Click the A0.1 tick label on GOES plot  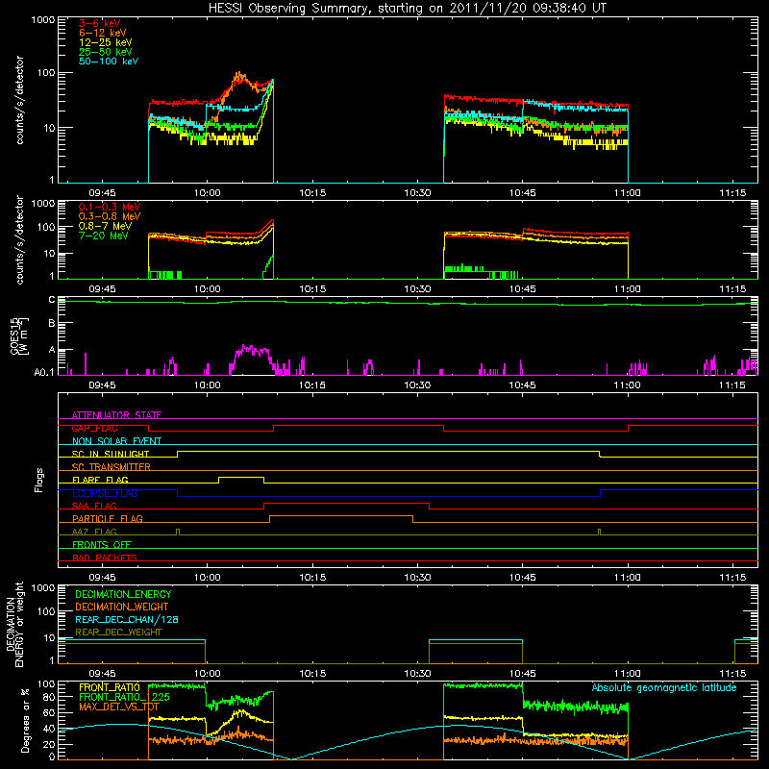pos(44,373)
